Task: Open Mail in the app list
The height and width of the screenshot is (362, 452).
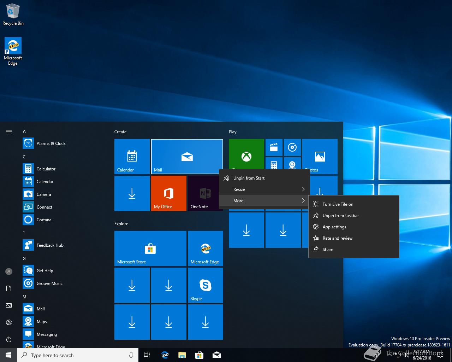Action: point(64,309)
